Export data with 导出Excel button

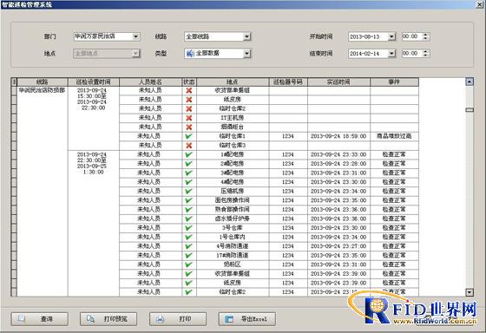pyautogui.click(x=246, y=319)
